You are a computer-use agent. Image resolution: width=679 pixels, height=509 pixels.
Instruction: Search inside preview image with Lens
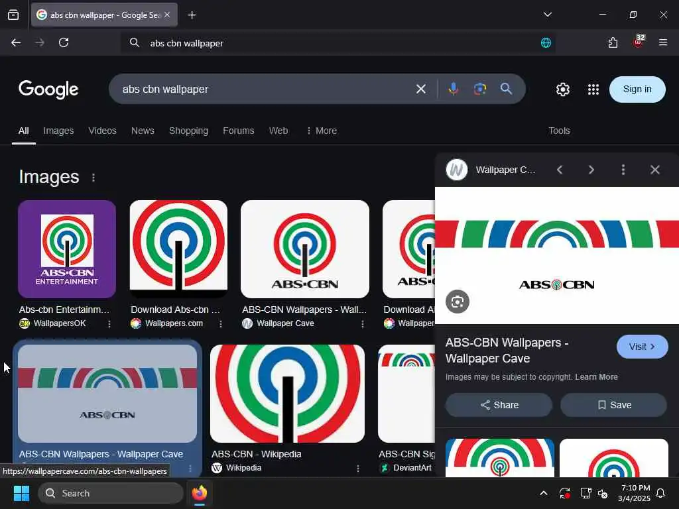458,302
